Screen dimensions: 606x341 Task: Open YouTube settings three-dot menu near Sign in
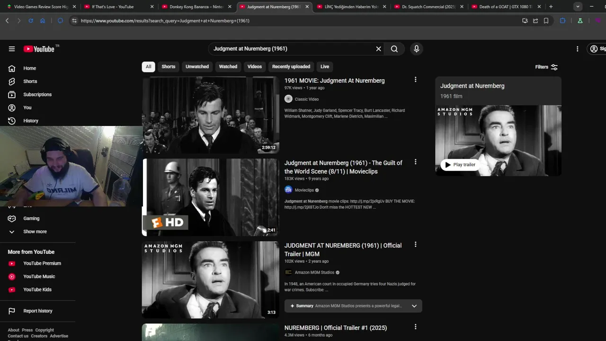[577, 49]
